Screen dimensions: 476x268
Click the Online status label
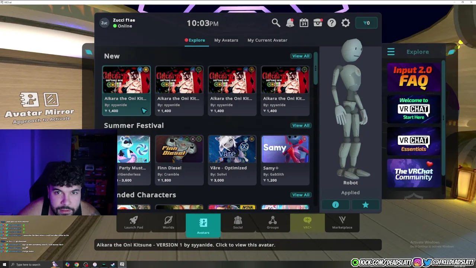[123, 26]
